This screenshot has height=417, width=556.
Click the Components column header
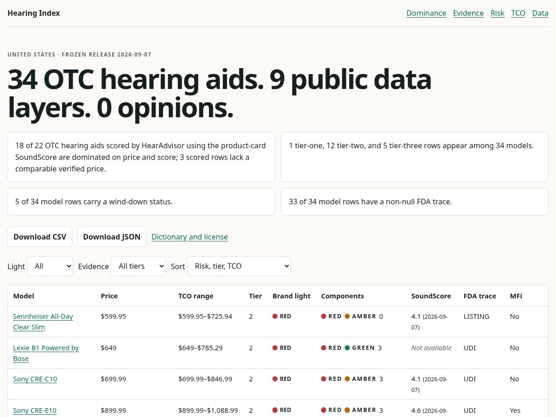click(342, 296)
